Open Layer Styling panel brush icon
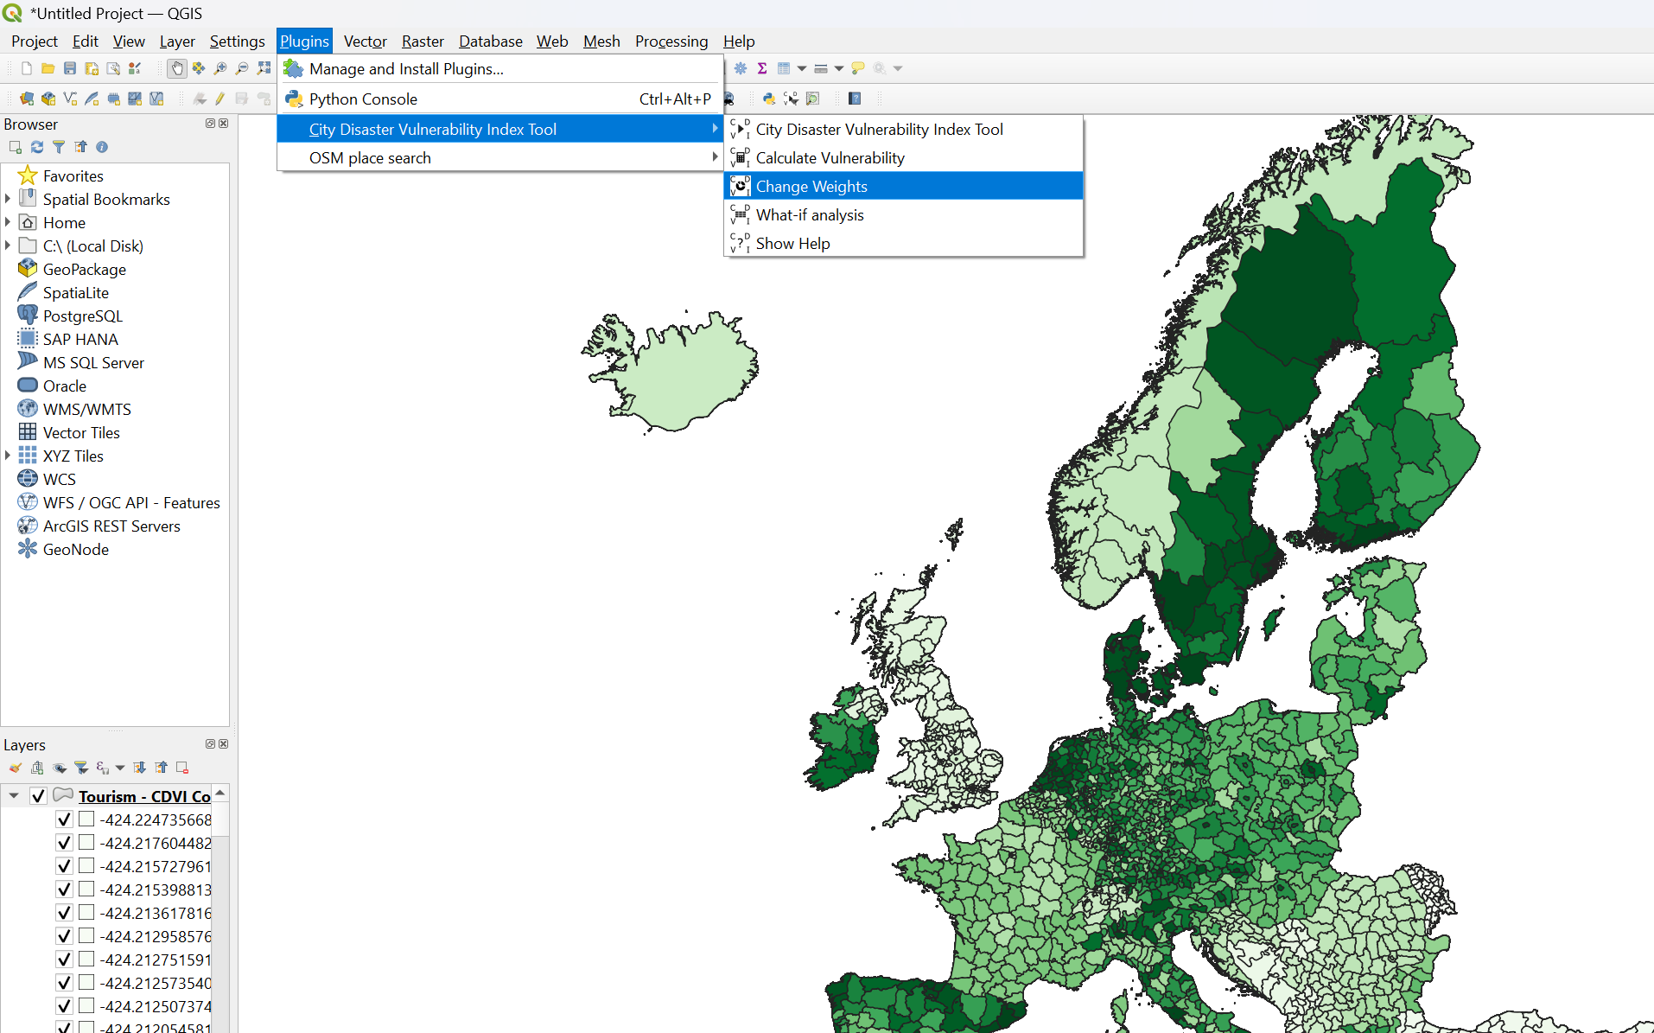The image size is (1654, 1033). pos(16,768)
